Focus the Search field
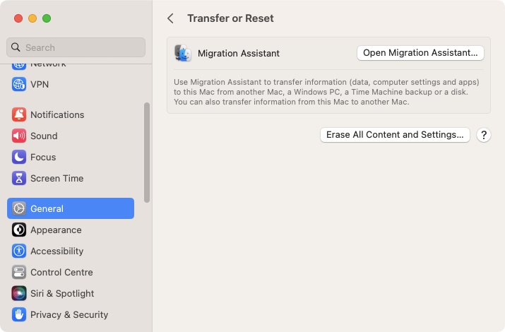Screen dimensions: 505x332 pyautogui.click(x=76, y=47)
